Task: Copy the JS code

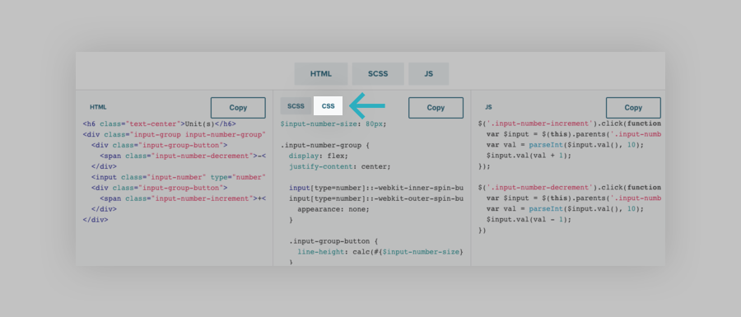Action: pyautogui.click(x=633, y=108)
